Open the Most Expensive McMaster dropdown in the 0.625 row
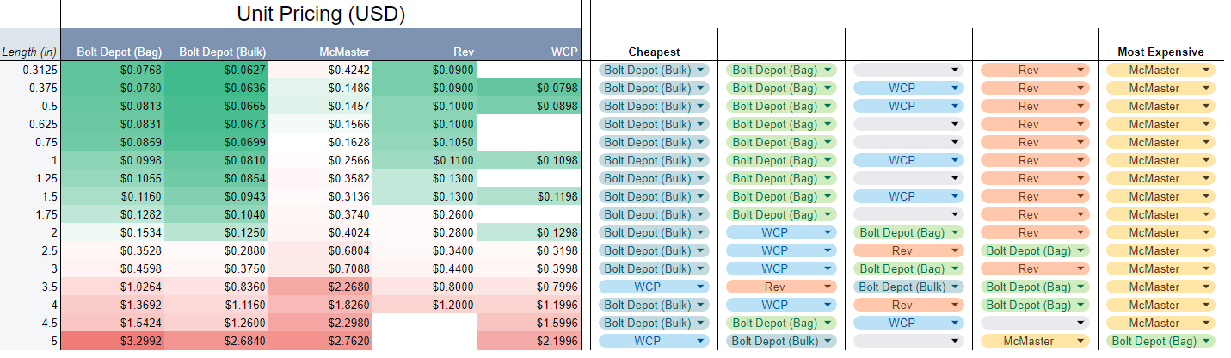The width and height of the screenshot is (1231, 358). pos(1161,124)
